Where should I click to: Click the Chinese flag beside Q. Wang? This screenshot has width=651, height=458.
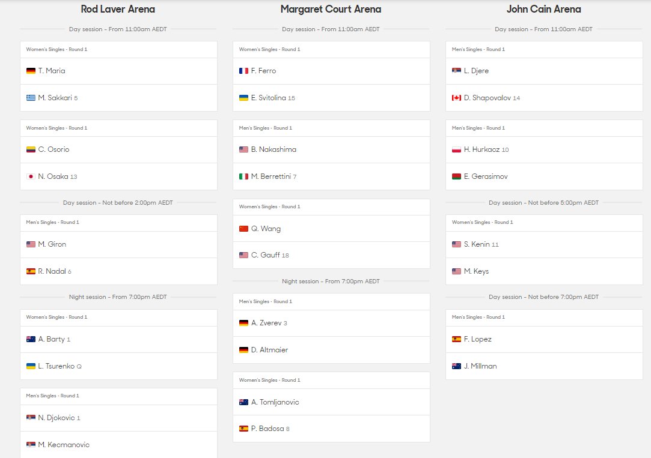tap(243, 229)
